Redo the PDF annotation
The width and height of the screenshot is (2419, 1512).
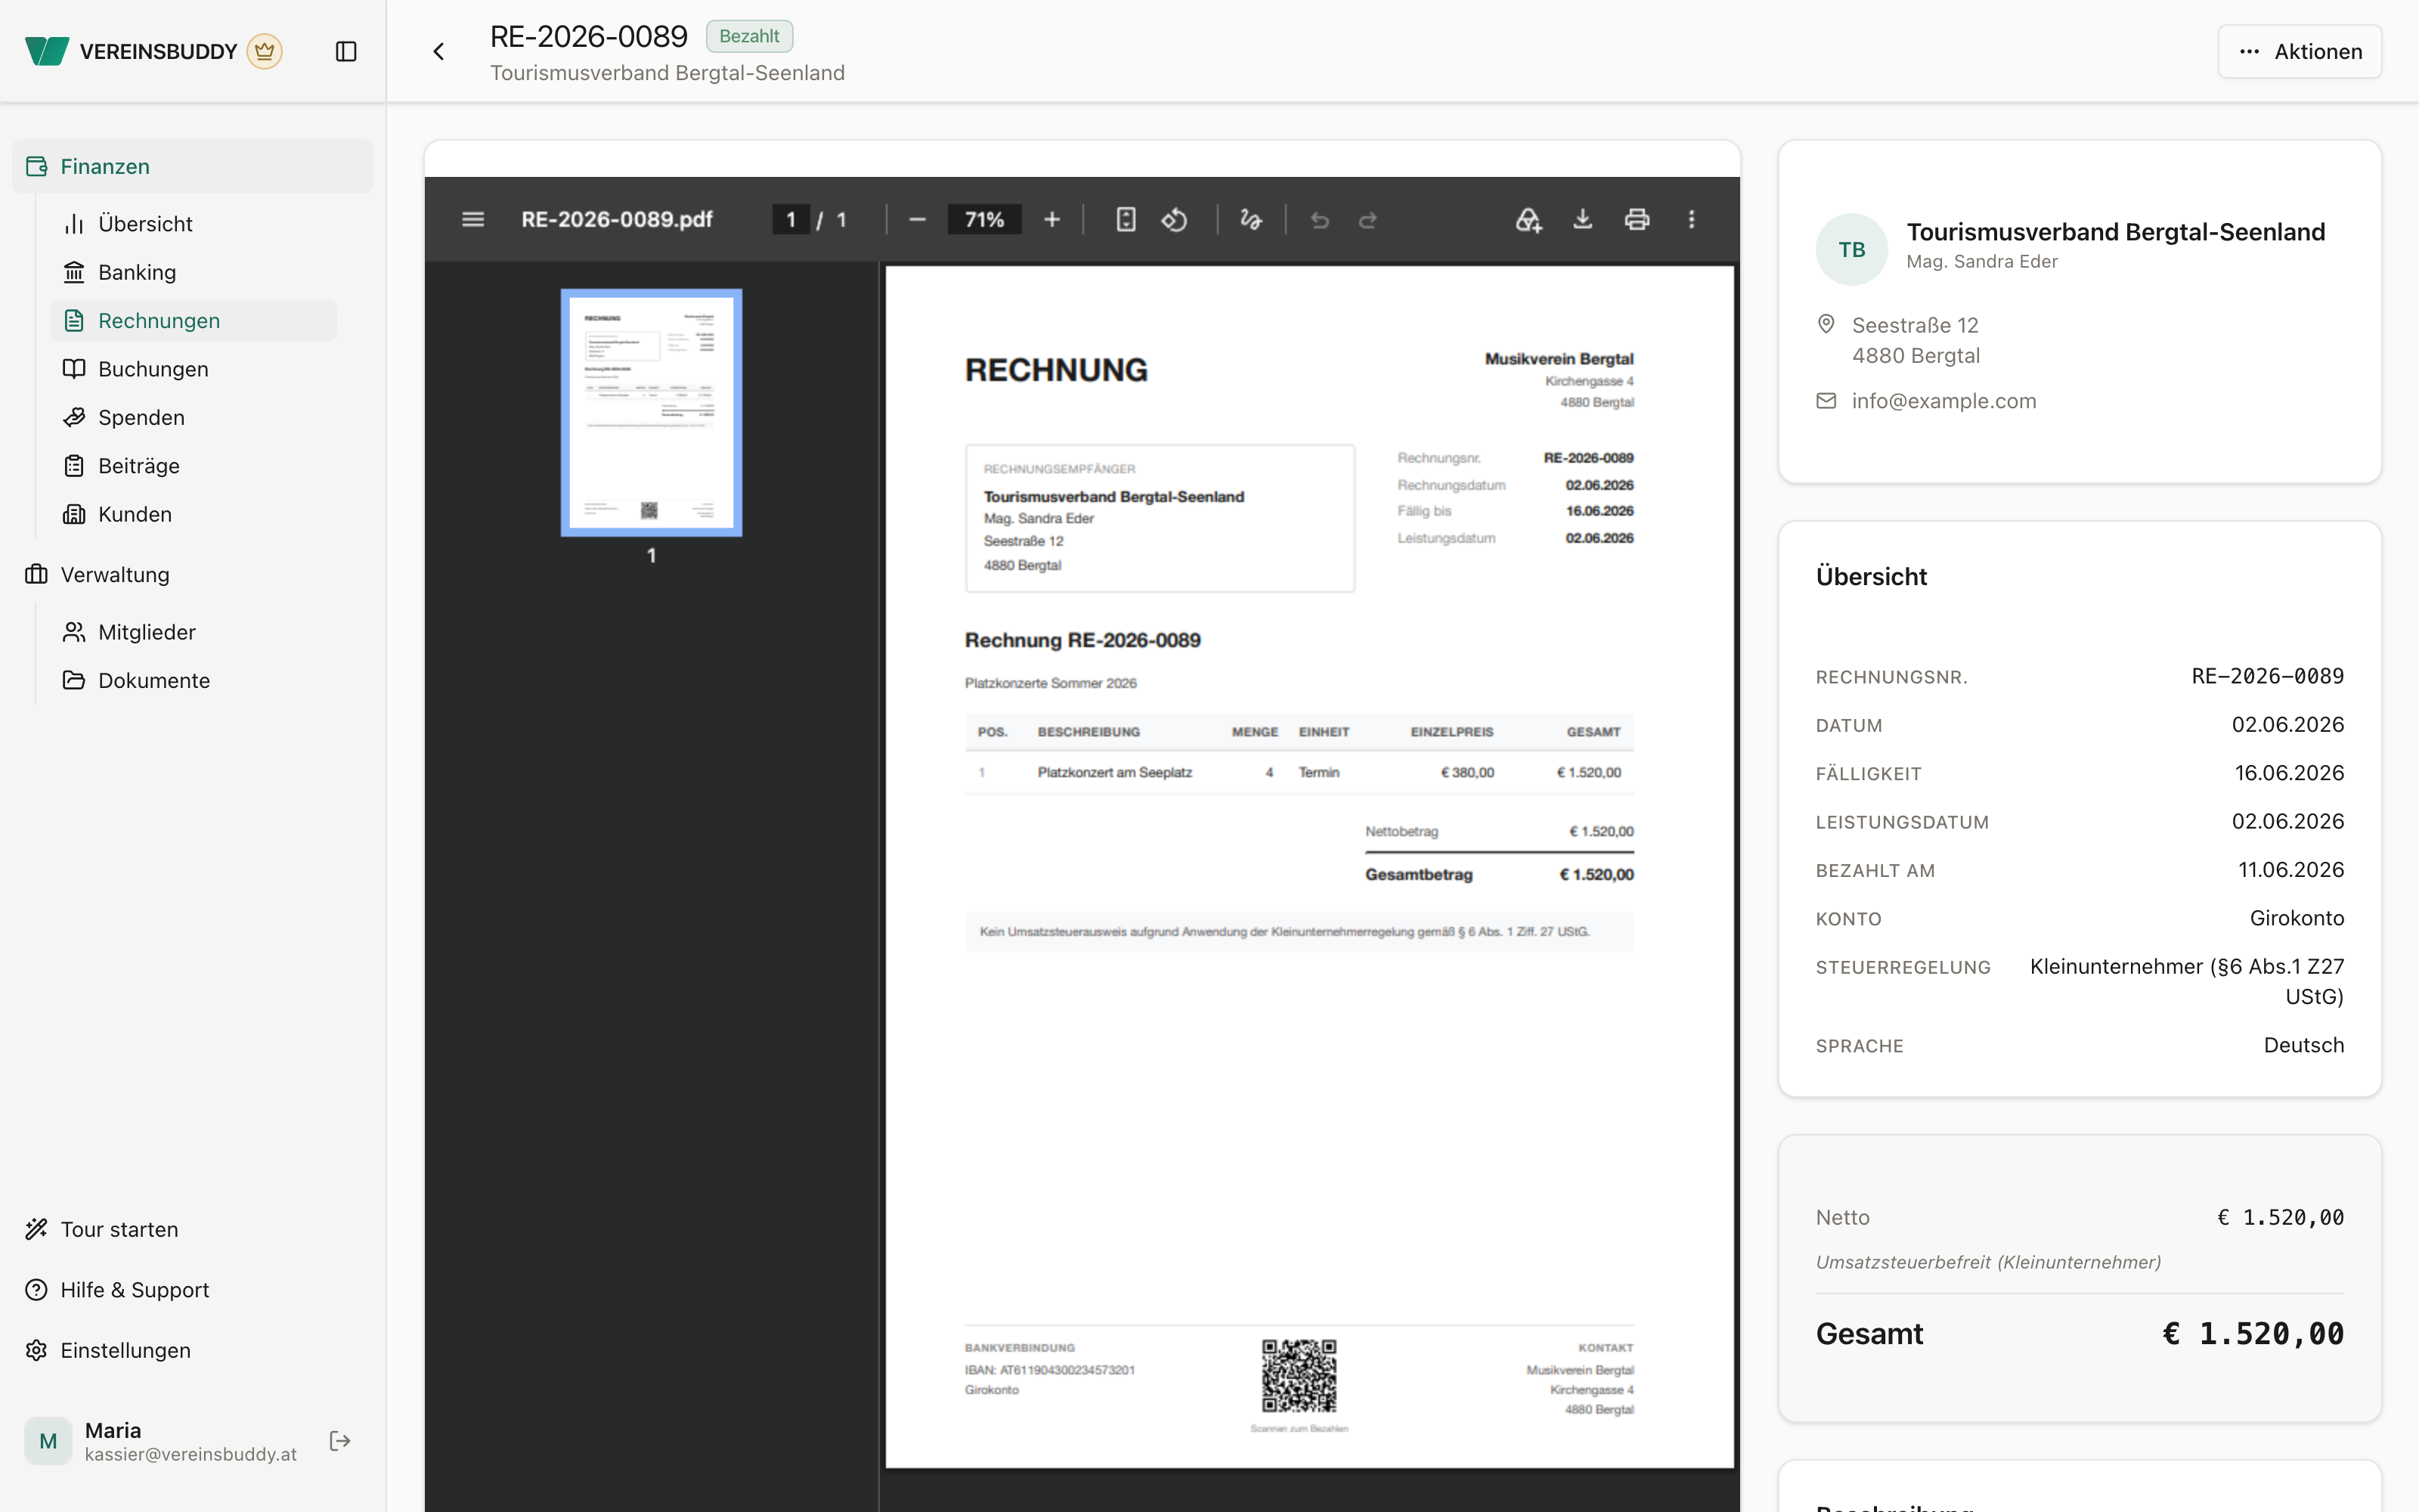[1367, 219]
